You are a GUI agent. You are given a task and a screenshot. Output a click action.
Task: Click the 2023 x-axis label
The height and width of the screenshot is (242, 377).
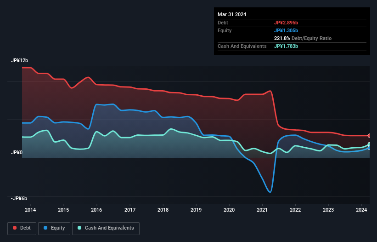pos(328,210)
